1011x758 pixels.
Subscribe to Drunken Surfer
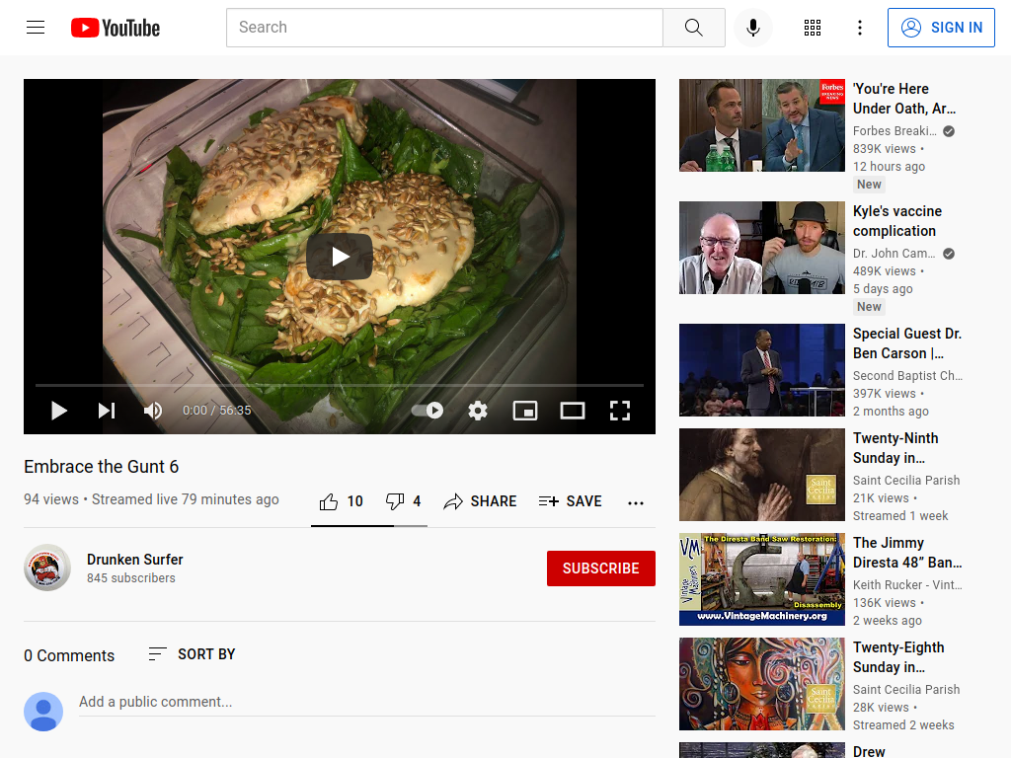[x=601, y=568]
